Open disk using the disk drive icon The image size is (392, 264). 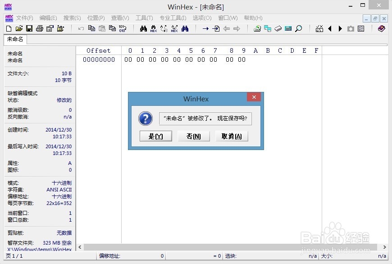click(257, 29)
